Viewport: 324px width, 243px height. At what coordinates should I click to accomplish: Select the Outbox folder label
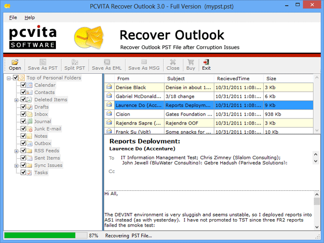click(x=42, y=143)
